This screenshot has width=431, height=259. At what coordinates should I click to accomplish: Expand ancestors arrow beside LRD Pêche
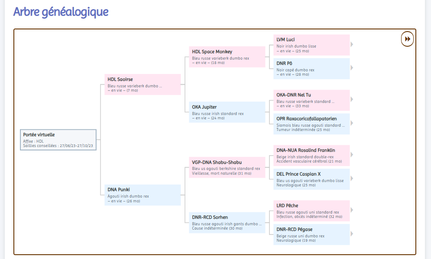[352, 210]
